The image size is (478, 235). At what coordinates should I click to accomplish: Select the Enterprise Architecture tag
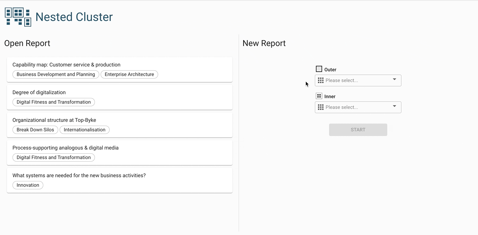point(129,74)
